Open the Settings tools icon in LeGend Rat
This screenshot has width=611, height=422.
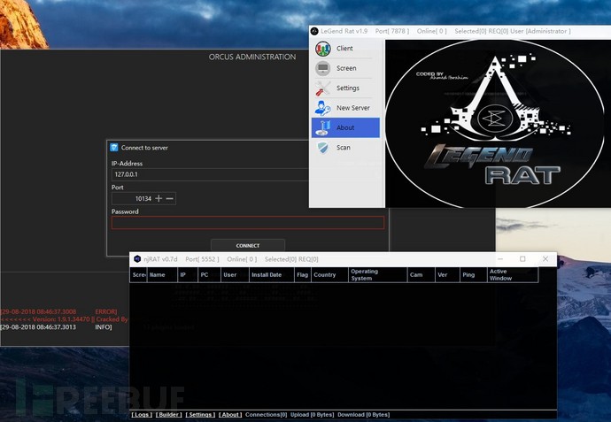pos(323,88)
